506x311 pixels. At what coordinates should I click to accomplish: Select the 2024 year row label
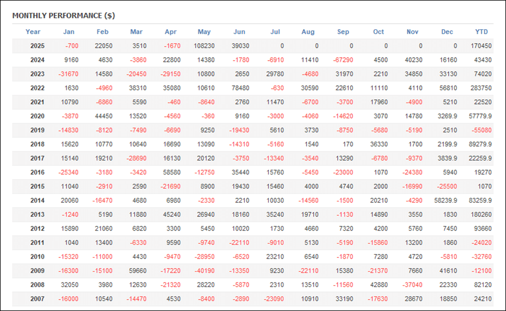tap(38, 60)
